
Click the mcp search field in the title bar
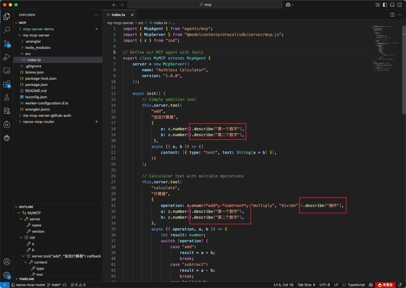pos(205,4)
